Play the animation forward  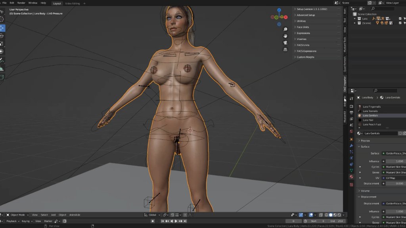(176, 221)
